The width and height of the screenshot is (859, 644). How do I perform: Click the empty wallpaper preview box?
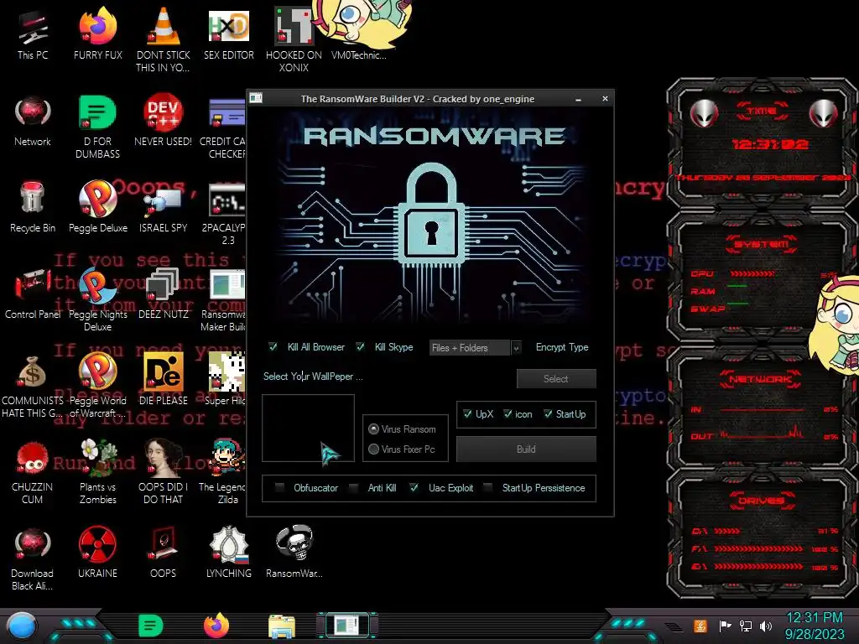308,428
